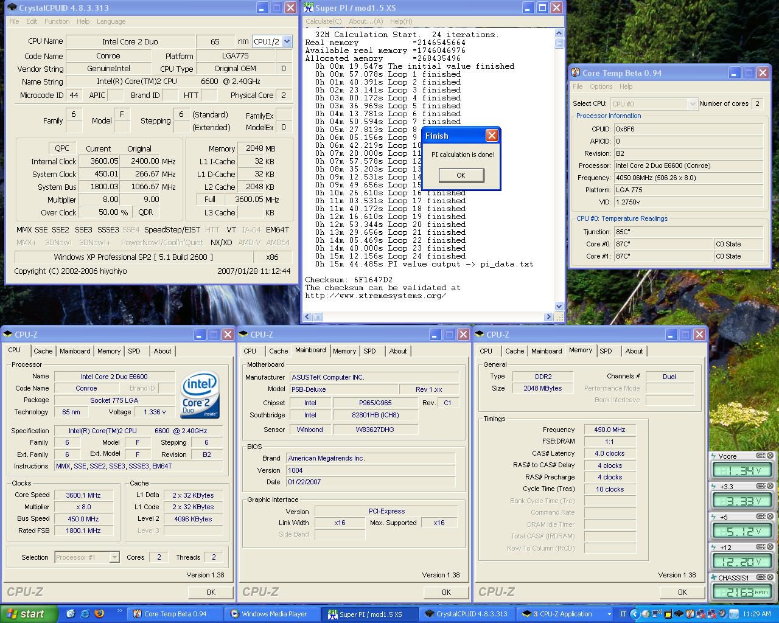This screenshot has height=623, width=779.
Task: Close the +3.3 voltage gadget
Action: [770, 486]
